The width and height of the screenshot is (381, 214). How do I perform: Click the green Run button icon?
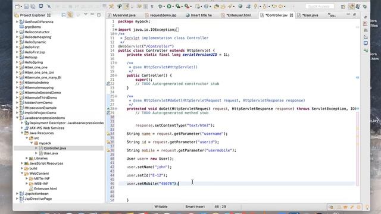(x=169, y=7)
